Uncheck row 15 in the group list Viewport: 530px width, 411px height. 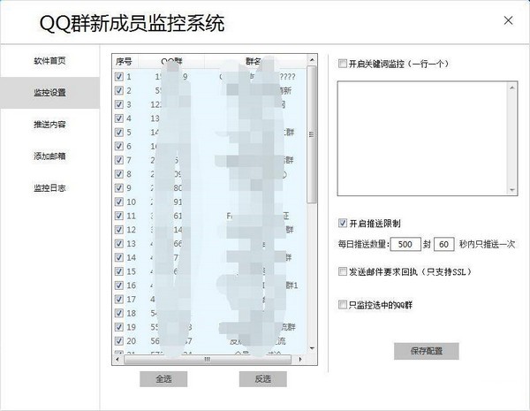119,271
